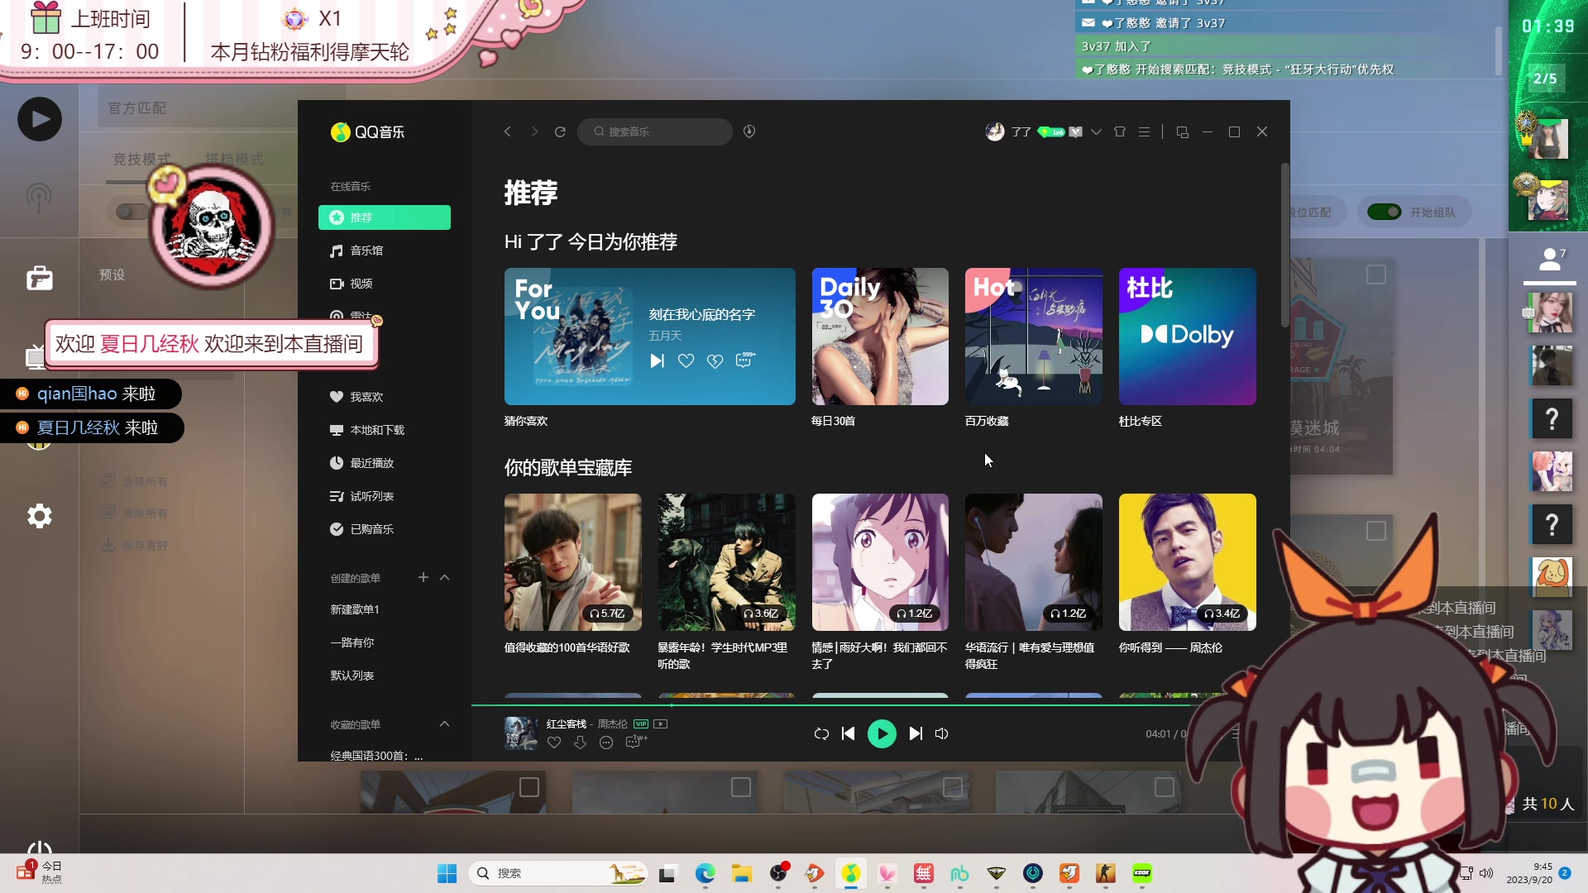
Task: Open more options icon for playing song
Action: pyautogui.click(x=606, y=743)
